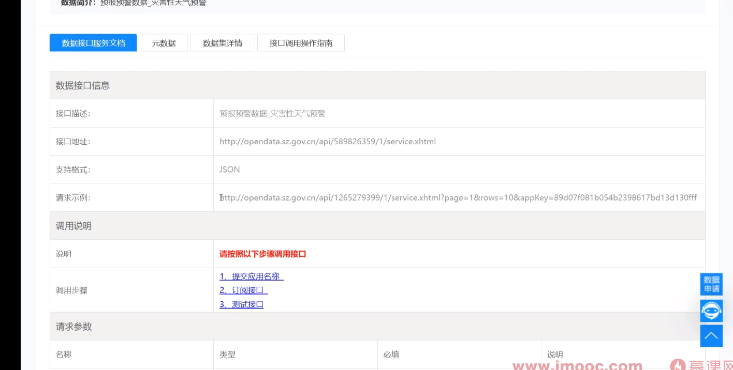Switch to the 数据集详情 tab

coord(223,43)
